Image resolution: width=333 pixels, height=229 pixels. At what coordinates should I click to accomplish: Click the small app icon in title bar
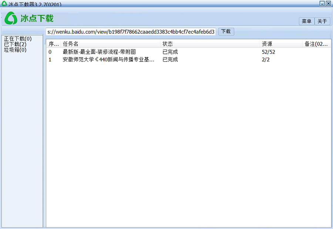click(4, 4)
